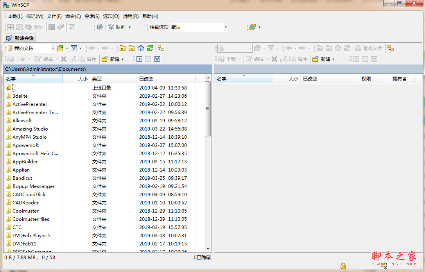Click the 队列 queue icon

coord(111,27)
